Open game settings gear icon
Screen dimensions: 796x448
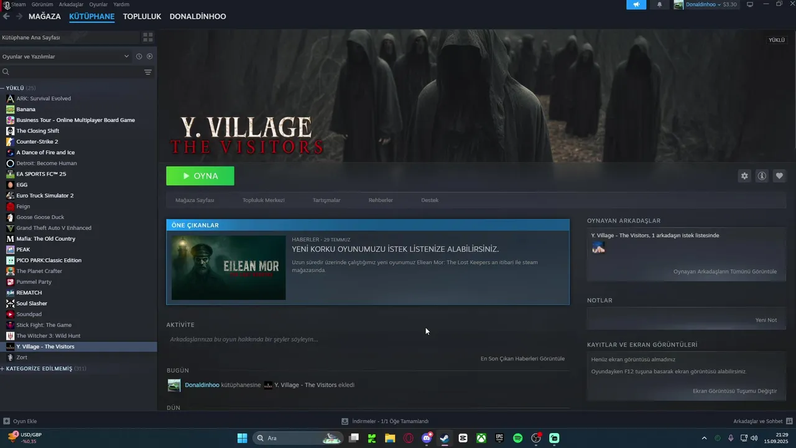744,176
